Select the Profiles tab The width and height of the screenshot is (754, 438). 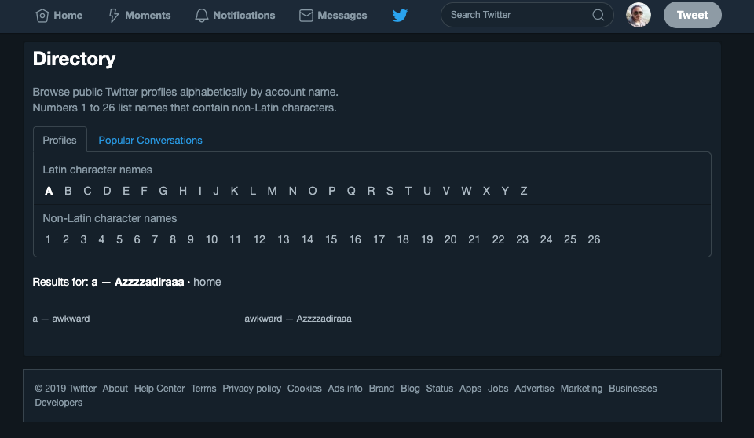pos(60,141)
